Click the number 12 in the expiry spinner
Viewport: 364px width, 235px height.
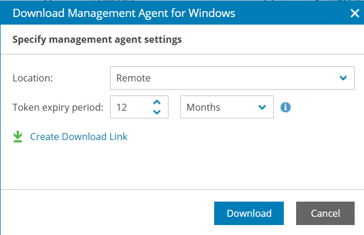click(x=121, y=107)
